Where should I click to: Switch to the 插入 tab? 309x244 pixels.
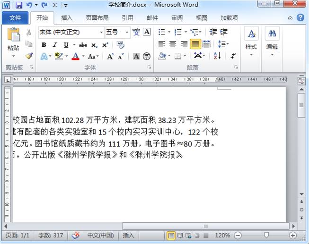[x=67, y=18]
